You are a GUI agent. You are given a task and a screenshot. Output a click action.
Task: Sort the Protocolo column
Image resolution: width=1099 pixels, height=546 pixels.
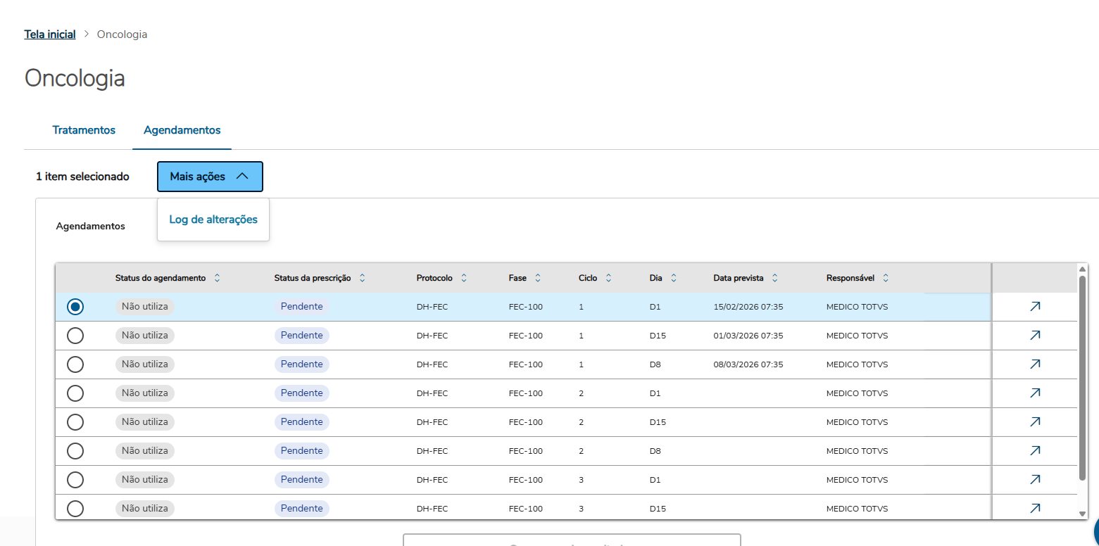(464, 278)
